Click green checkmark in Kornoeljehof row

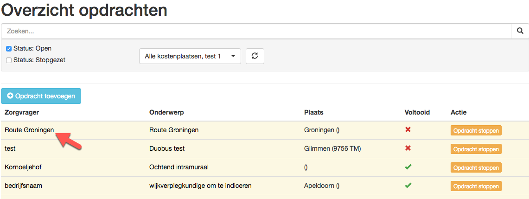(x=408, y=167)
